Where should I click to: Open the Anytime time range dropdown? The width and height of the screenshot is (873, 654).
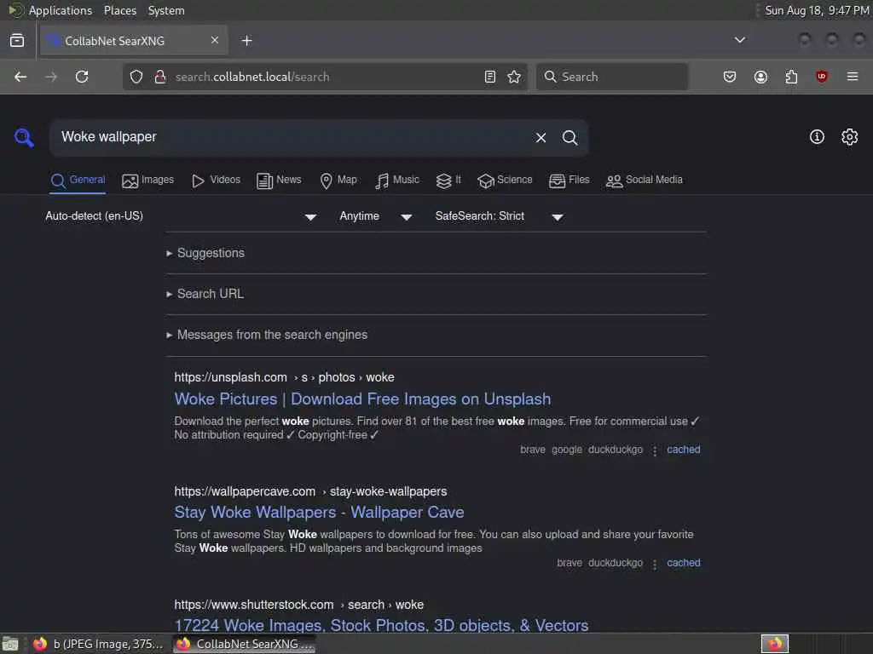pos(376,216)
